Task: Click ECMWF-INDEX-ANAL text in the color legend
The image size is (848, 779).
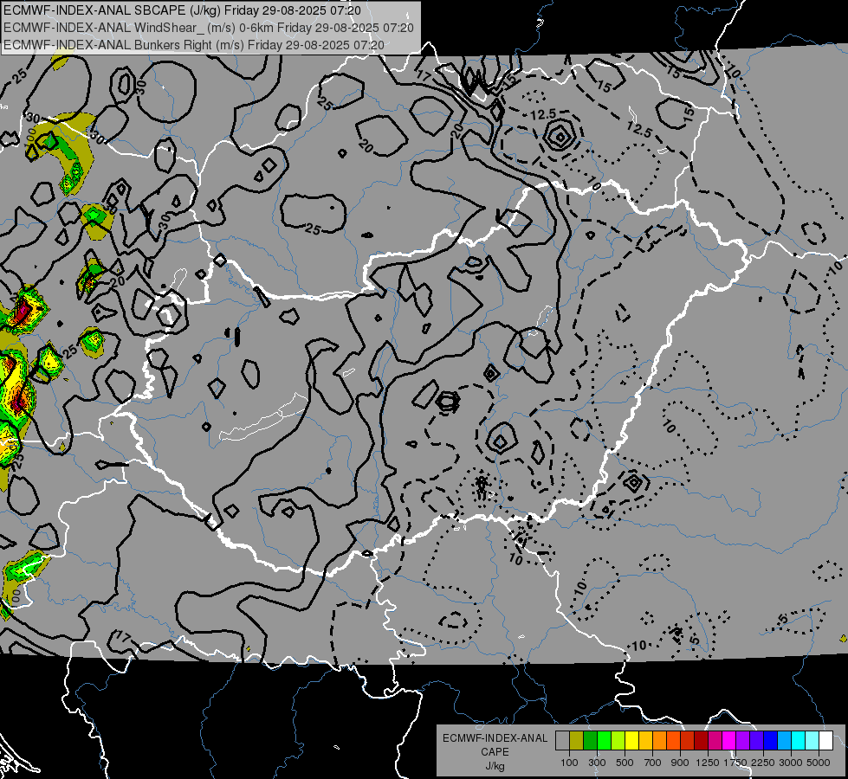Action: 495,738
